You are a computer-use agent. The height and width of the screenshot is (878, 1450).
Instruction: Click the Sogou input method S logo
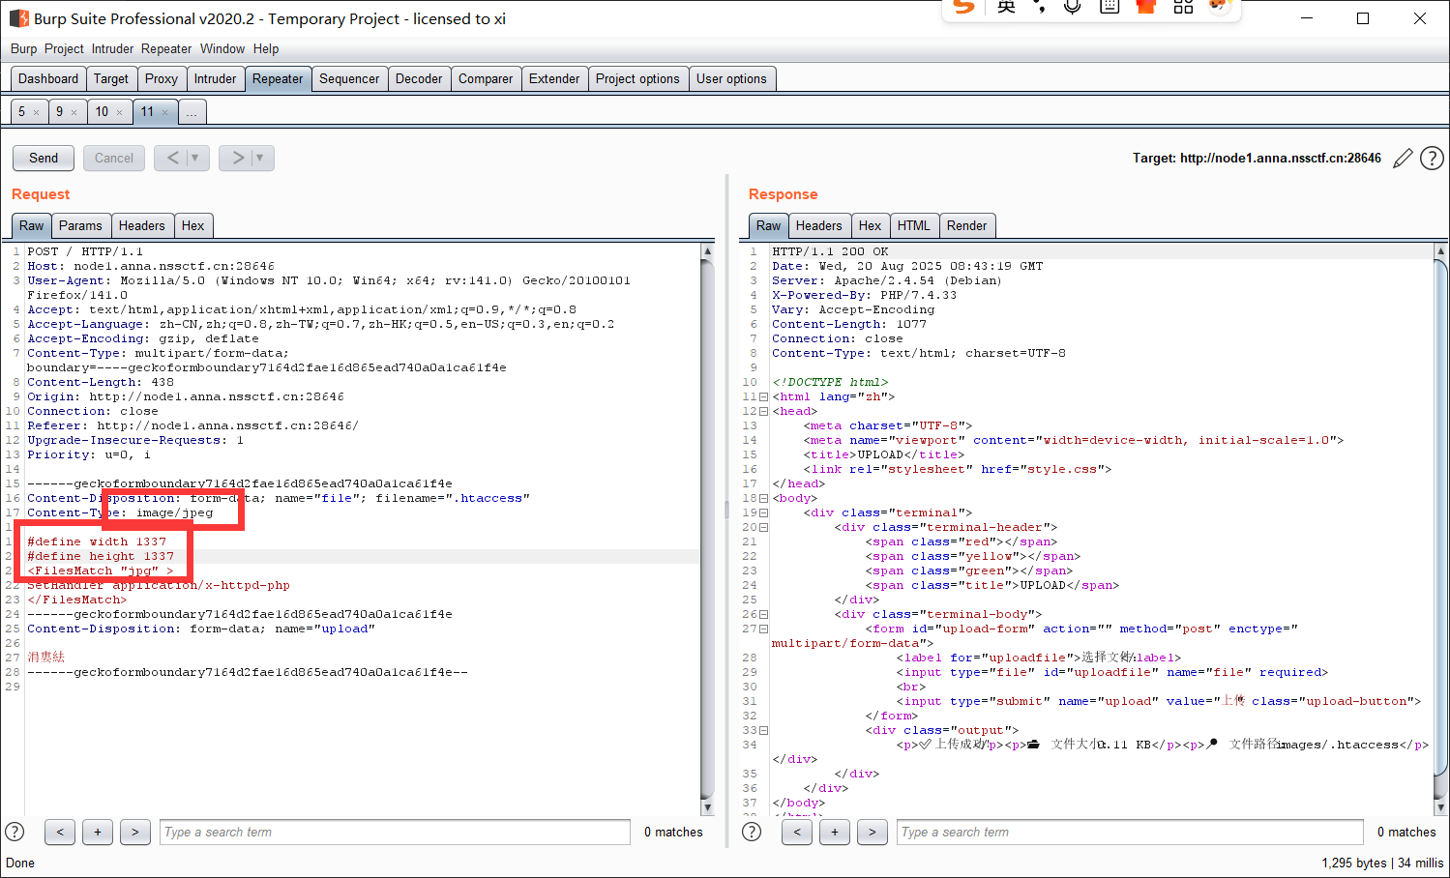click(x=963, y=7)
